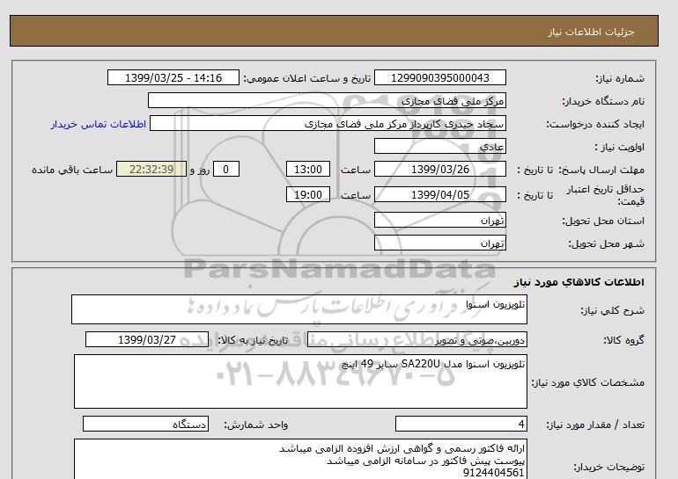Click the label گروه کالا

coord(623,340)
